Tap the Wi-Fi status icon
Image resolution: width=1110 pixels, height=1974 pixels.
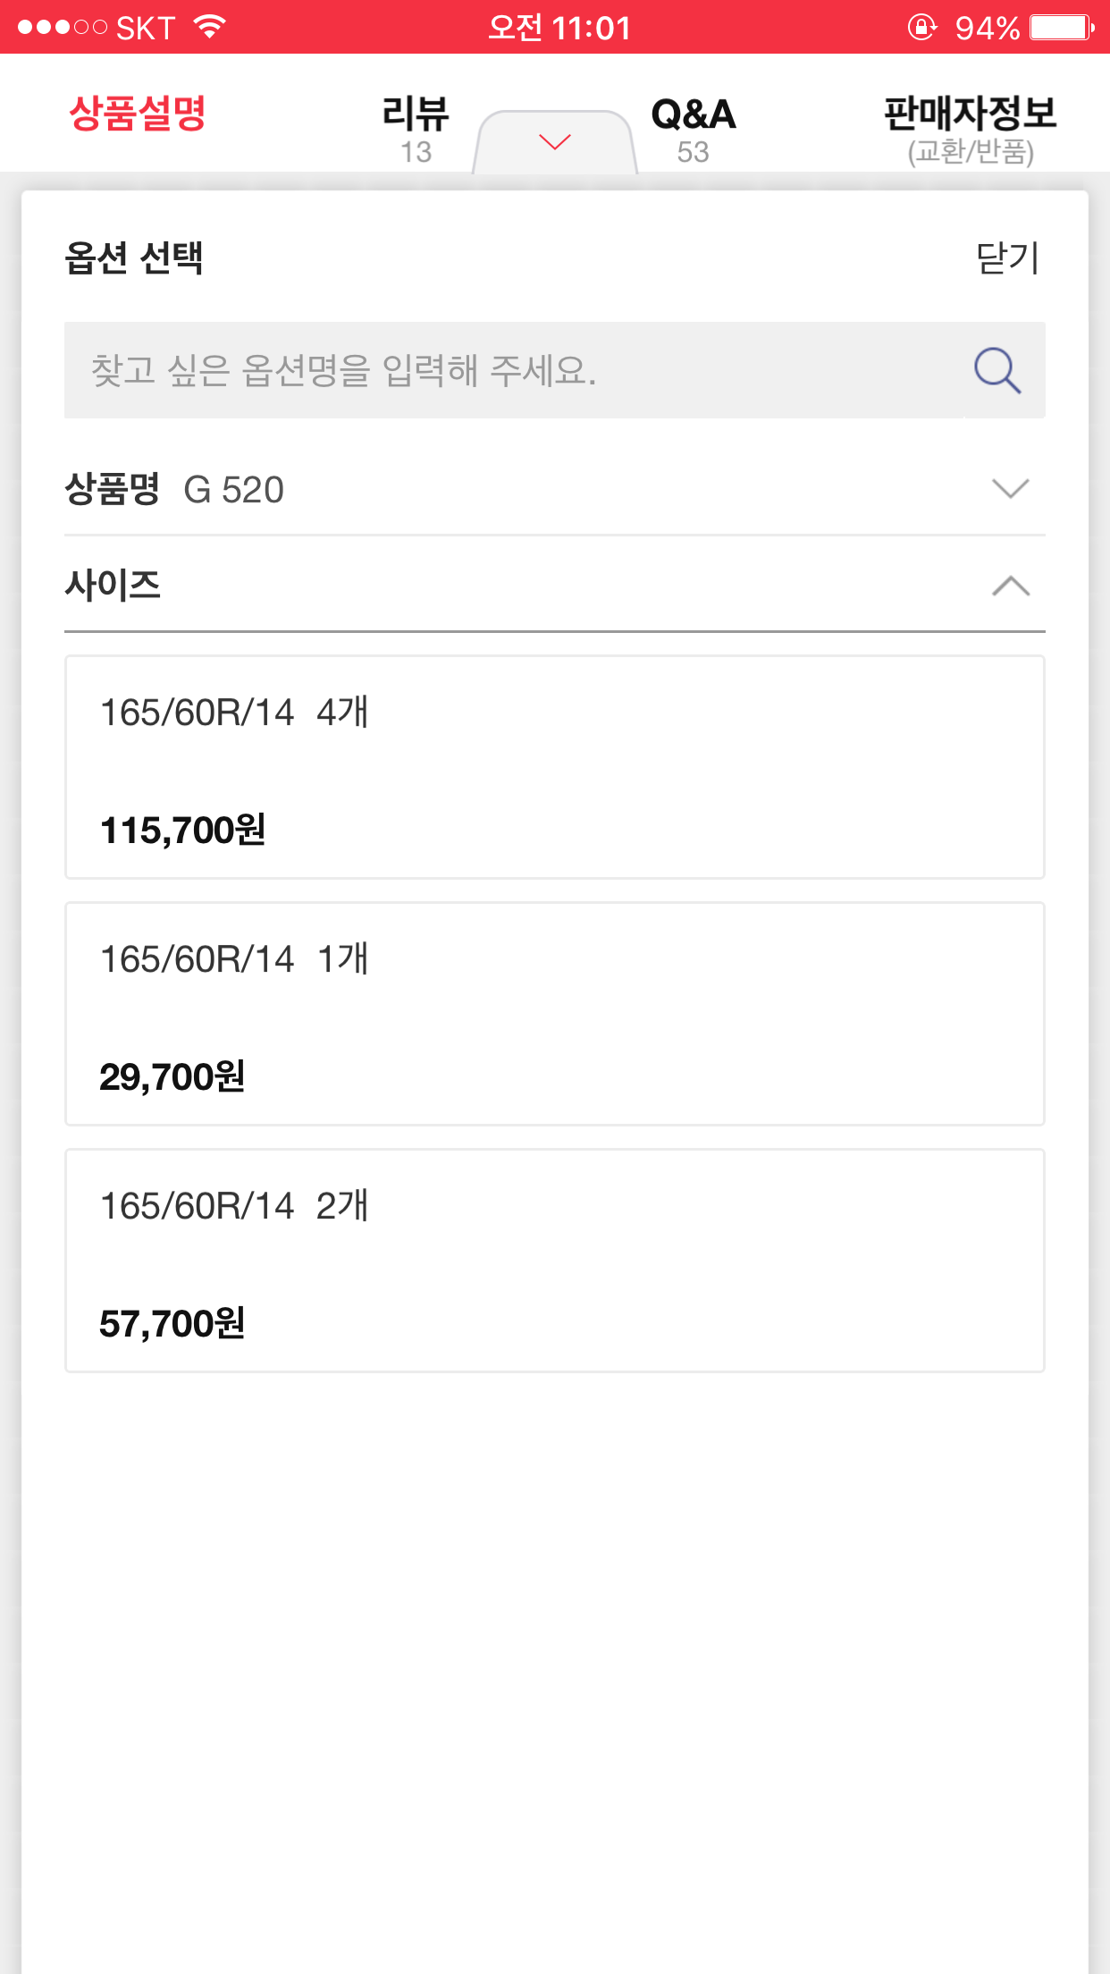tap(209, 28)
